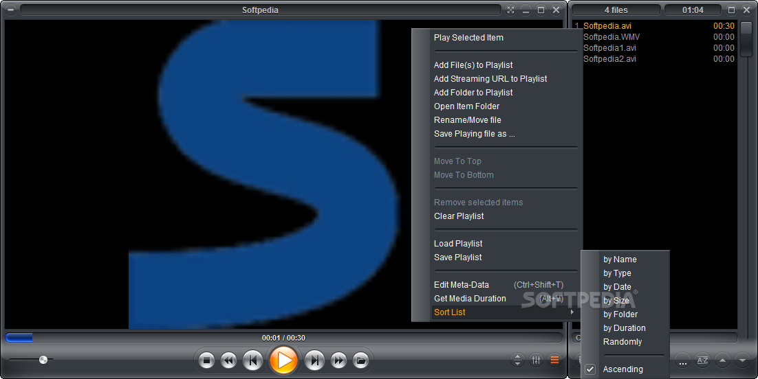Click the volume slider knob
The image size is (758, 379).
[x=43, y=360]
